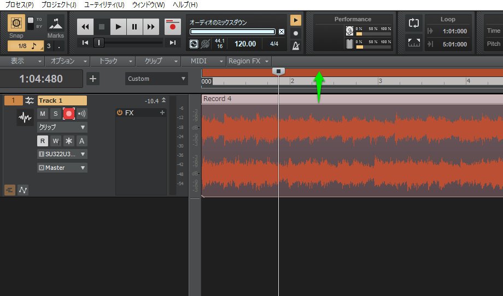Image resolution: width=503 pixels, height=296 pixels.
Task: Open the Master output dropdown
Action: 62,168
